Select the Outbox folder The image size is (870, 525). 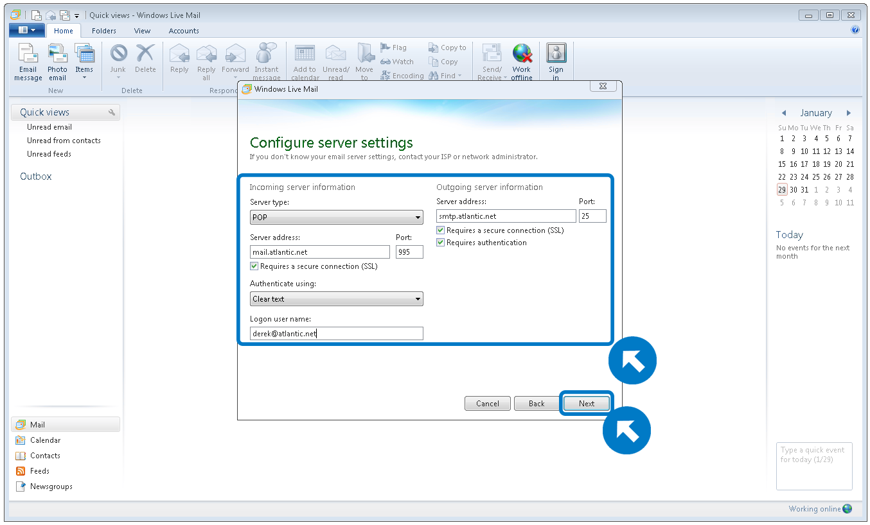tap(36, 176)
